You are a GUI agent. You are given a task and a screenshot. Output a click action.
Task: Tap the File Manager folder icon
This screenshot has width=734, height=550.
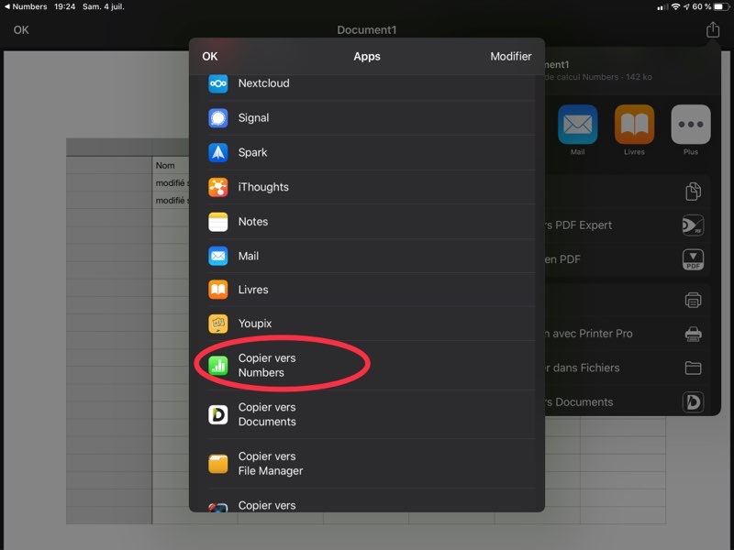click(217, 464)
